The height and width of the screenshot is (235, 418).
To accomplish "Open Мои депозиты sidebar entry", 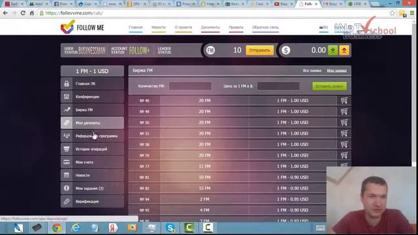I will coord(92,123).
